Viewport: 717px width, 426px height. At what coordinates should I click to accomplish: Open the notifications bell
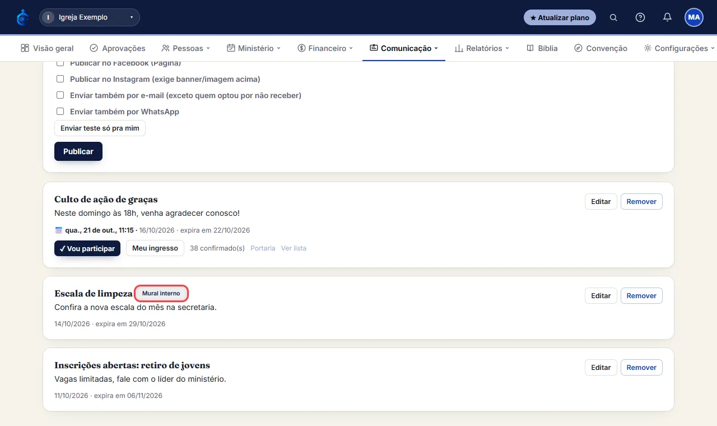pyautogui.click(x=667, y=17)
